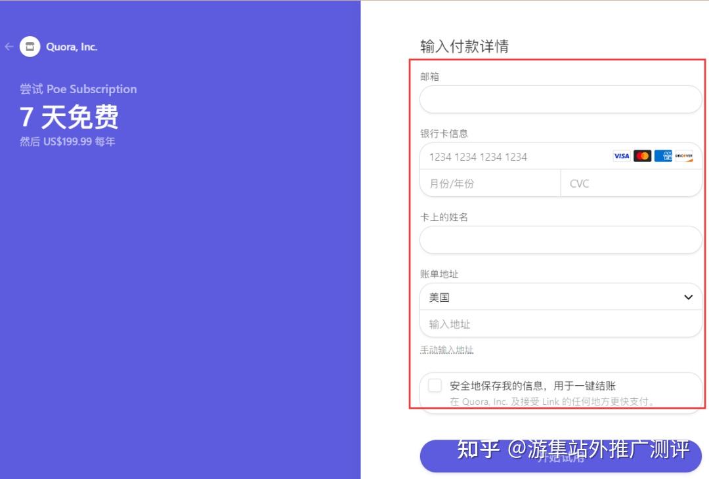
Task: Select the Visa card brand icon
Action: [620, 156]
